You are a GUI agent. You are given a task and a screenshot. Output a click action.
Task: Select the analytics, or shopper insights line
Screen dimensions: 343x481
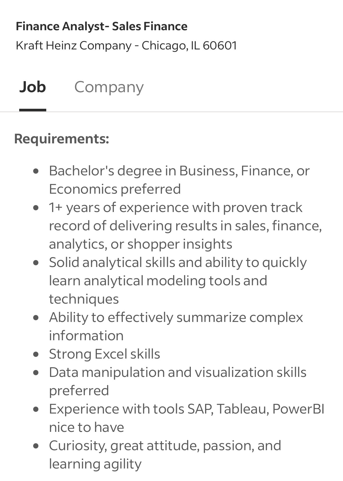(141, 244)
